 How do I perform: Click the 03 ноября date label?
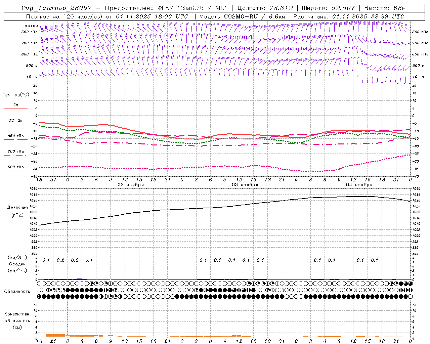[x=245, y=185]
